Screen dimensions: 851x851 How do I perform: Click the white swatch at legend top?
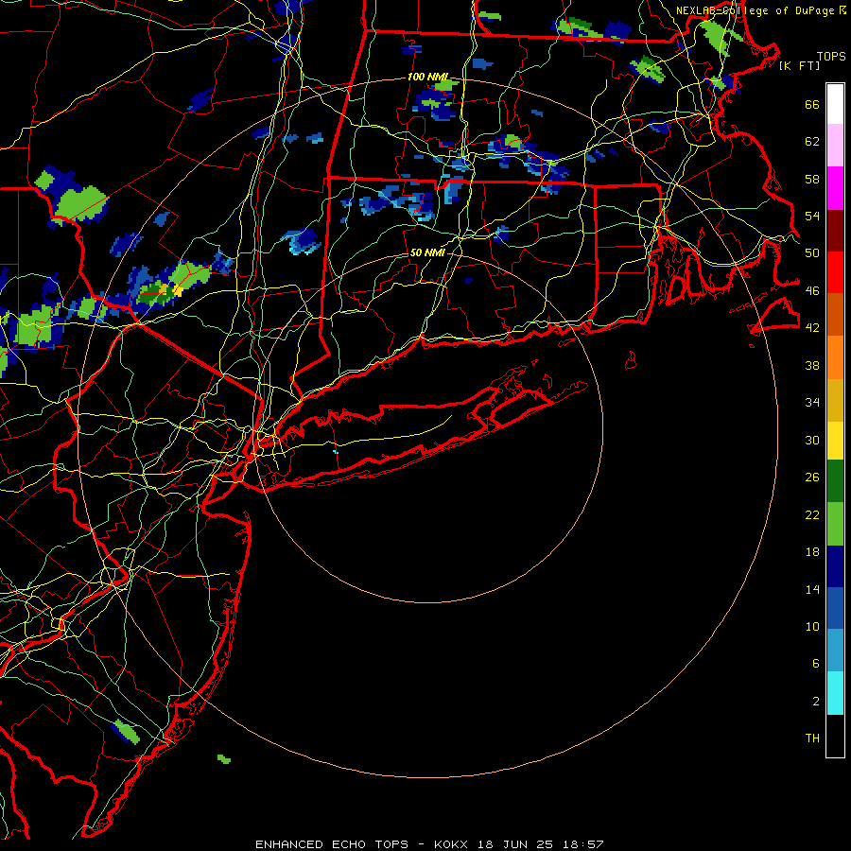835,104
